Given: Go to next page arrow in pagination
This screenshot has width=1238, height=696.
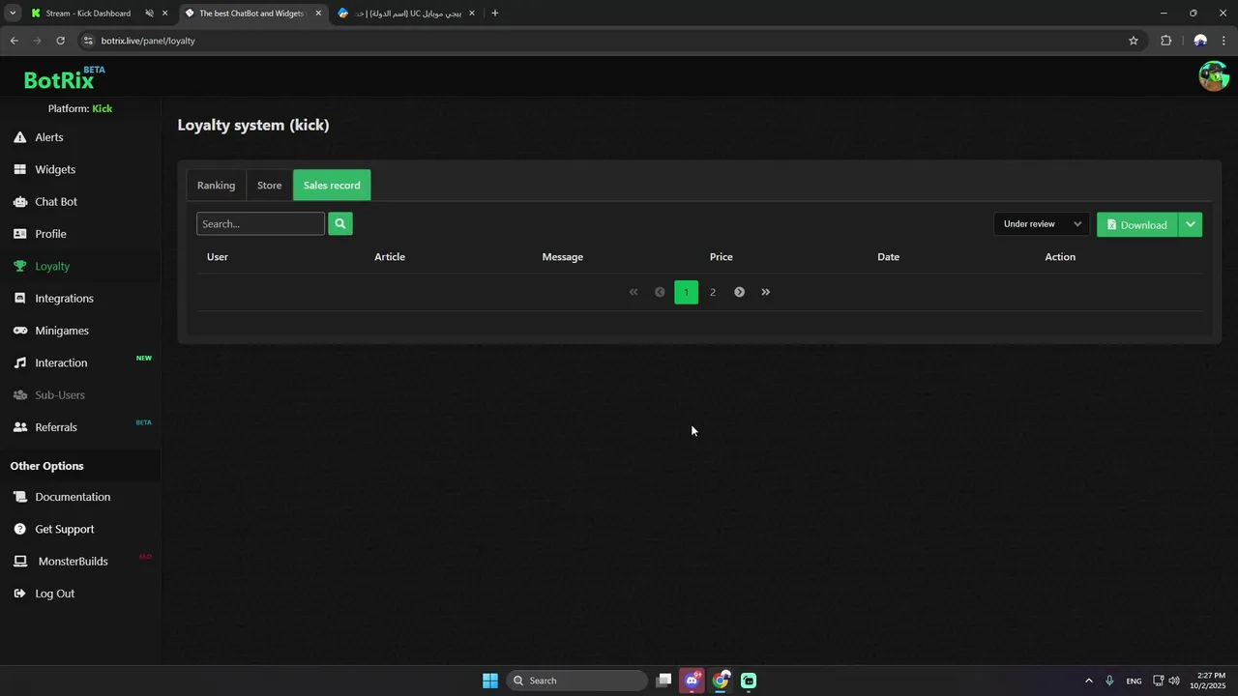Looking at the screenshot, I should [739, 292].
